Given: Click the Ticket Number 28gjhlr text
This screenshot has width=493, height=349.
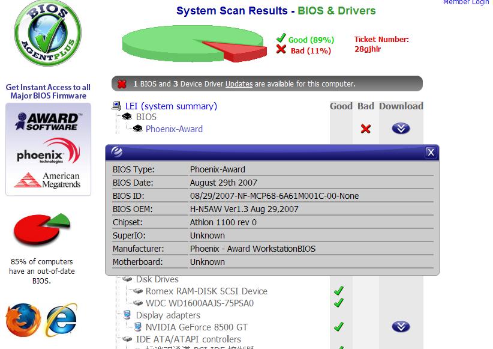Looking at the screenshot, I should [381, 44].
